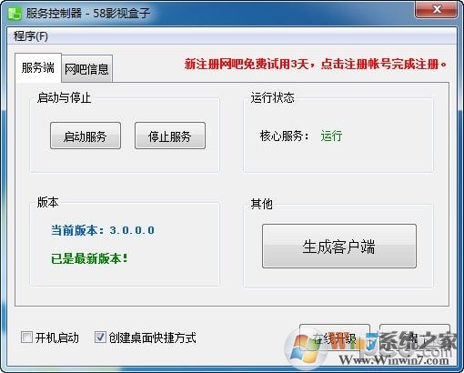Switch to the 网吧信息 tab
Image resolution: width=464 pixels, height=373 pixels.
pos(86,69)
